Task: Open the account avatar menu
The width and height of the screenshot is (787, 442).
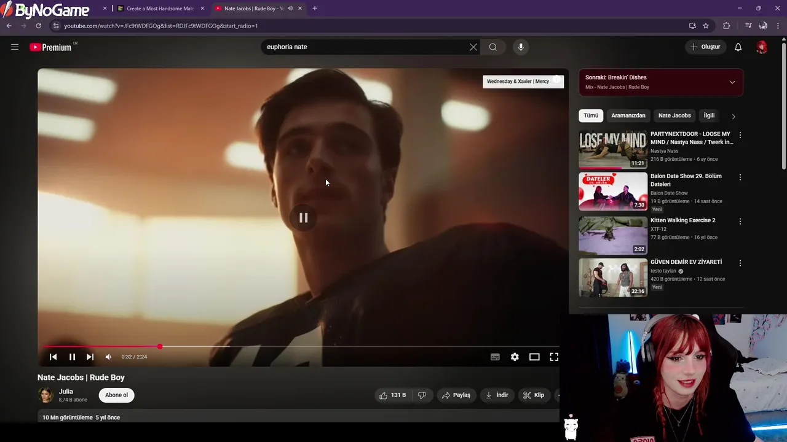Action: tap(762, 47)
